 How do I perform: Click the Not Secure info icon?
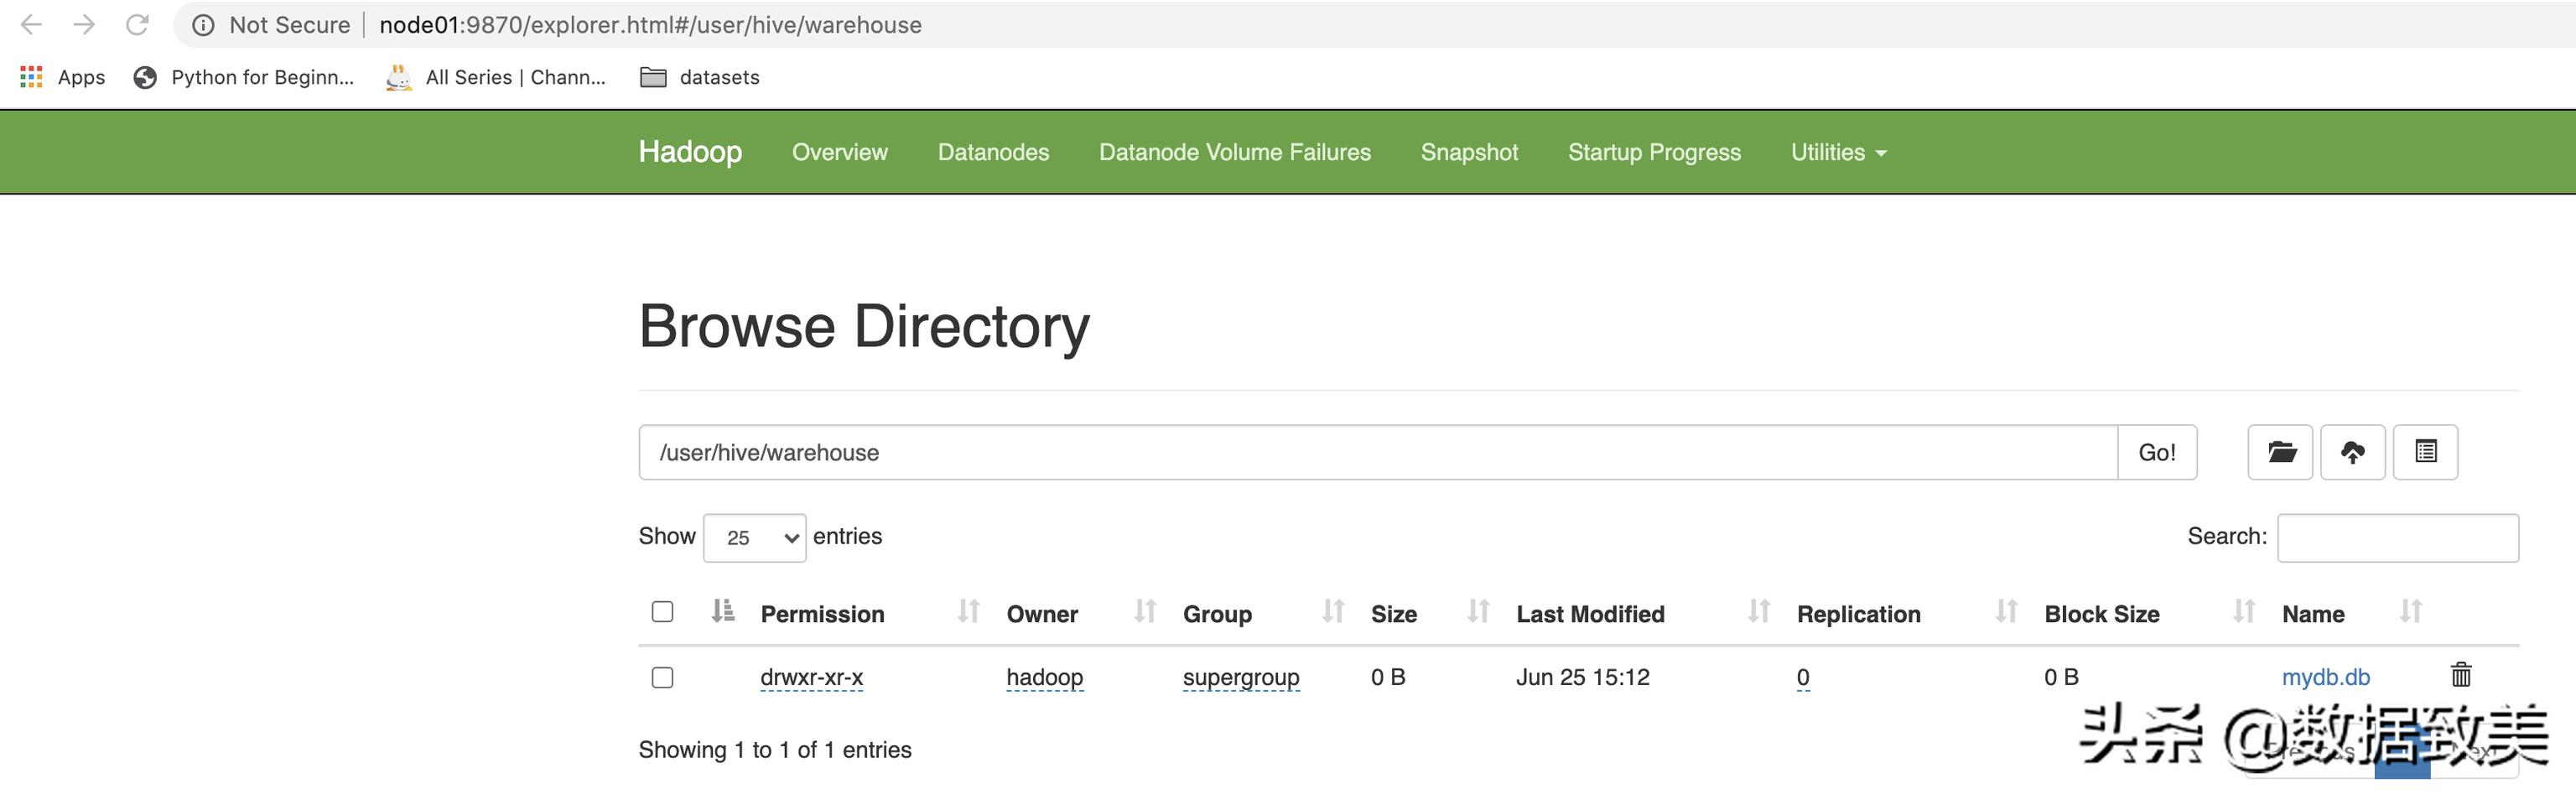[203, 25]
